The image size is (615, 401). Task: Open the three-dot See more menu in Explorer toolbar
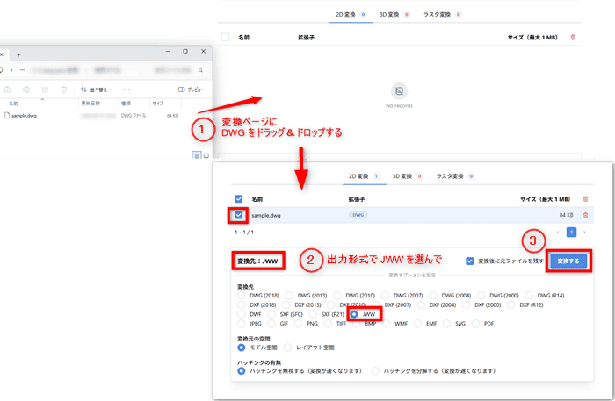[x=127, y=90]
